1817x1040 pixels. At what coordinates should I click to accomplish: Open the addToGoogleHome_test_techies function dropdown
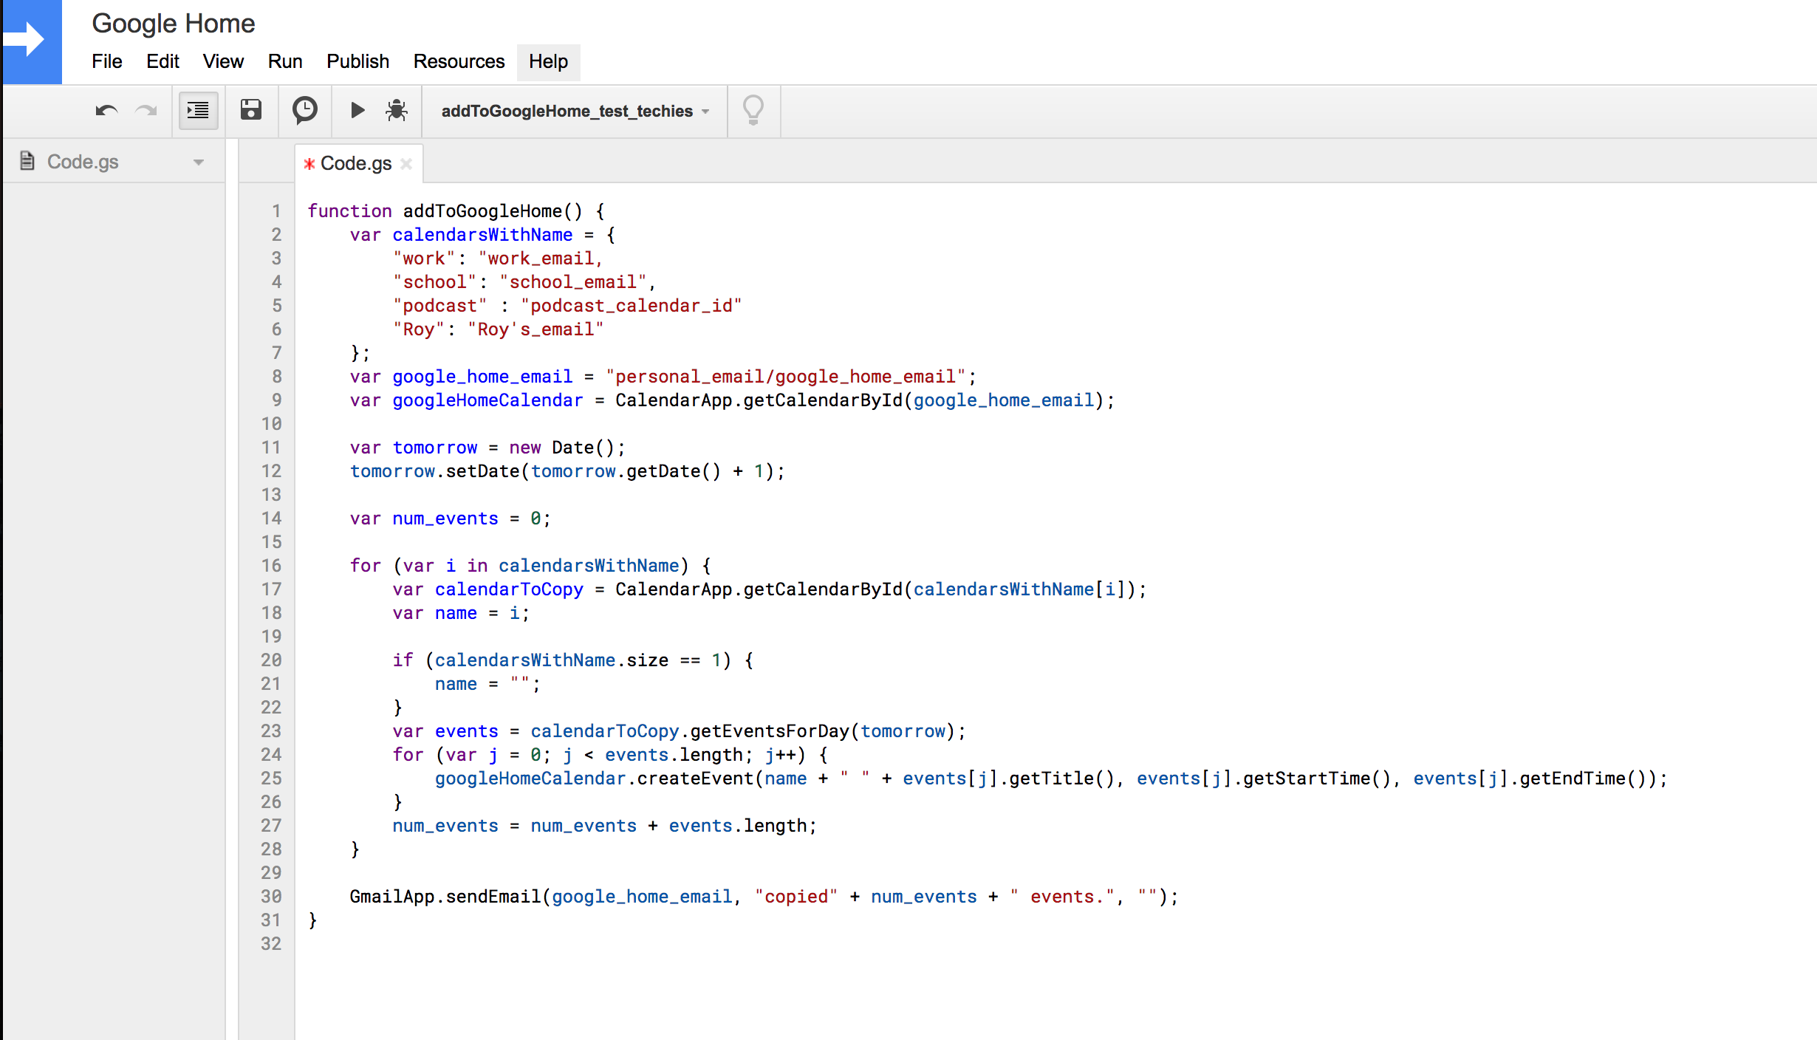click(x=575, y=111)
